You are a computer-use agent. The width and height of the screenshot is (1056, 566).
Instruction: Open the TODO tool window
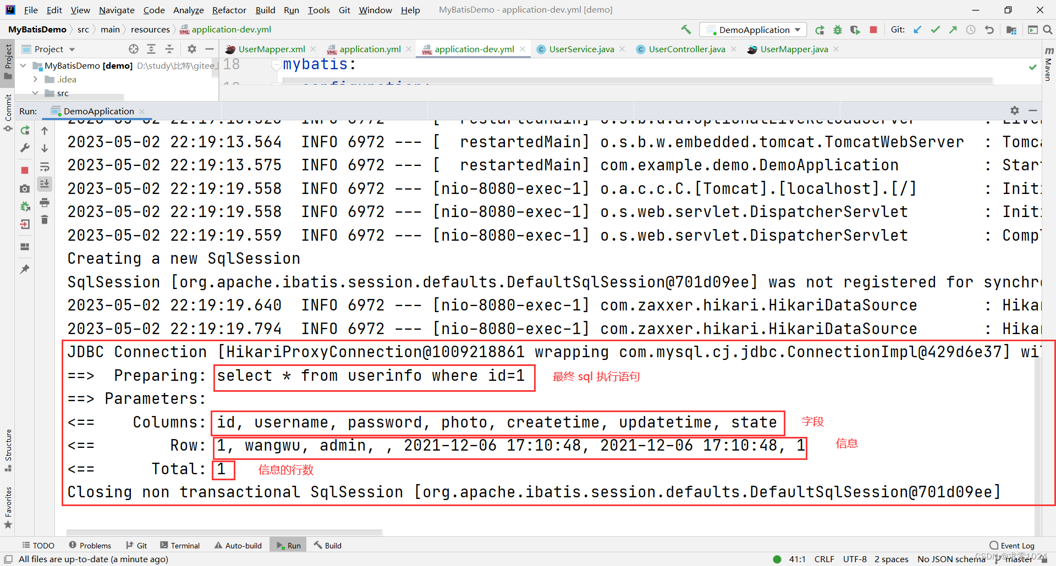point(38,545)
